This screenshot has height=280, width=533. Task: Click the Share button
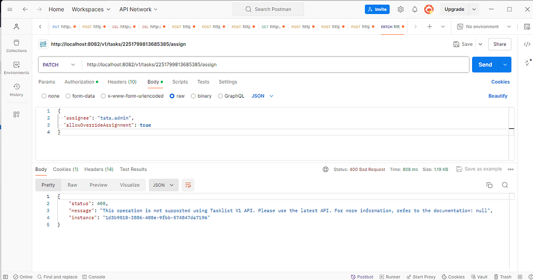500,44
